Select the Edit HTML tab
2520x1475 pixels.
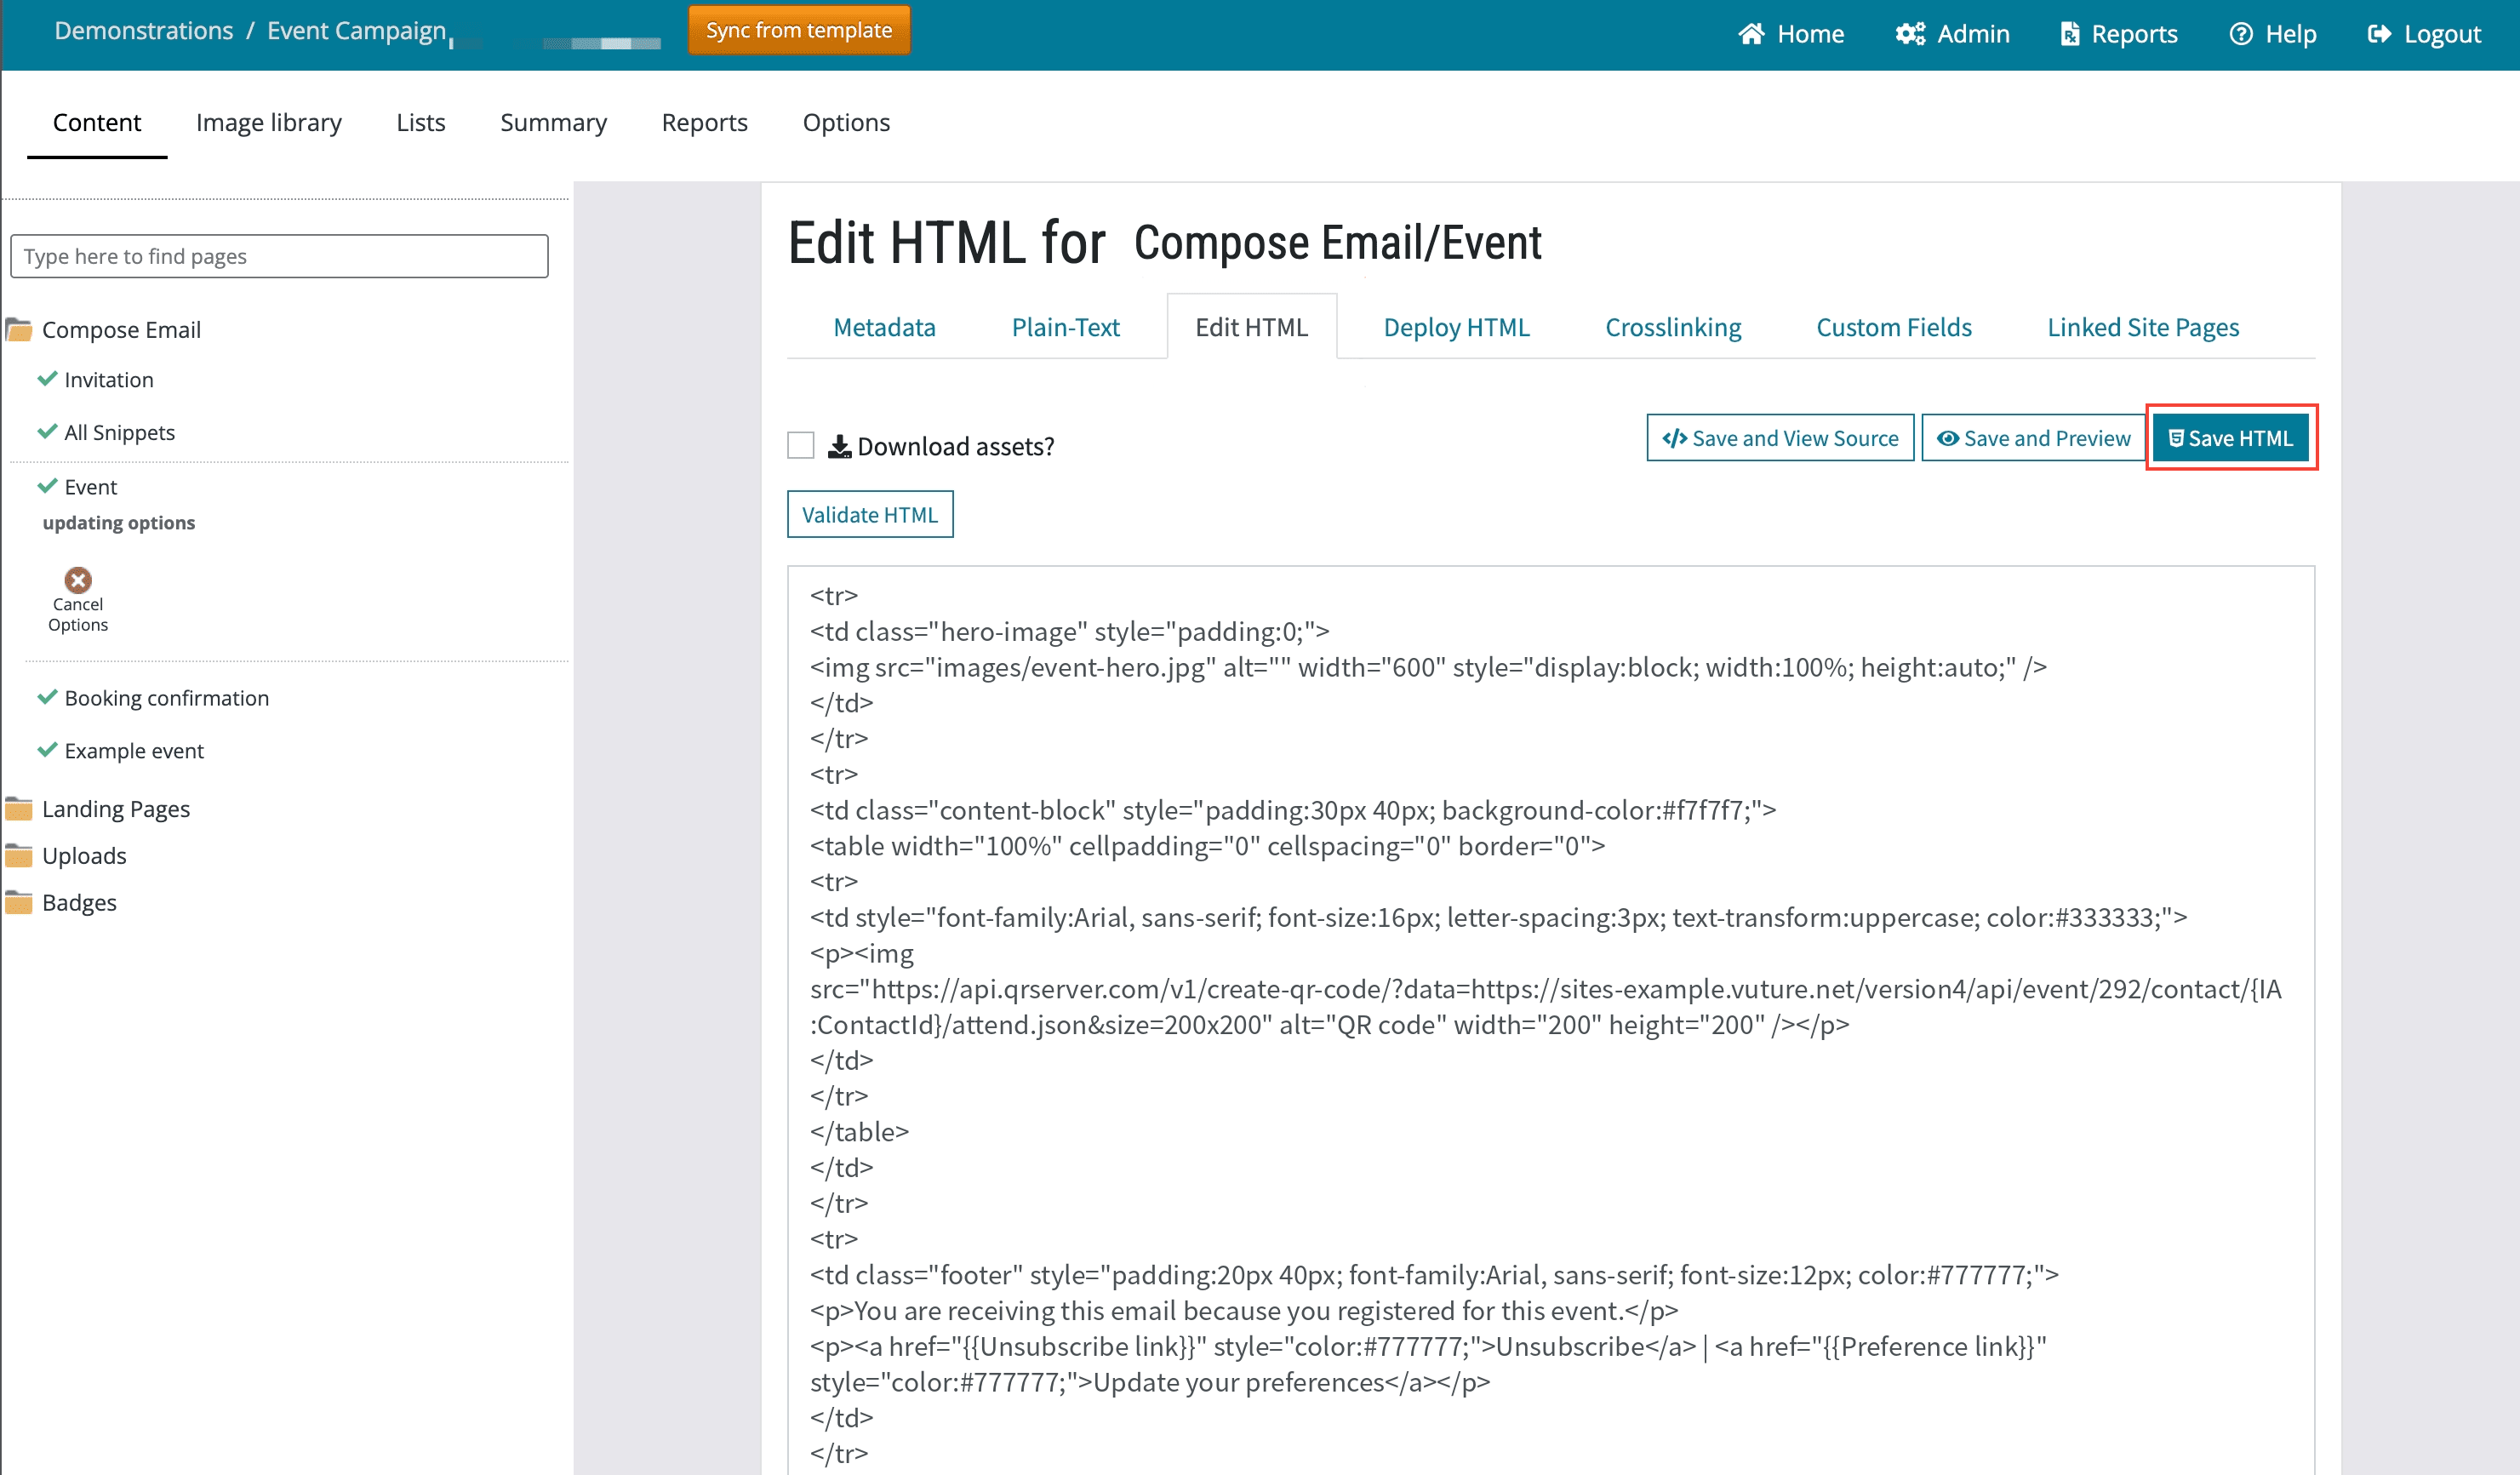(1252, 327)
